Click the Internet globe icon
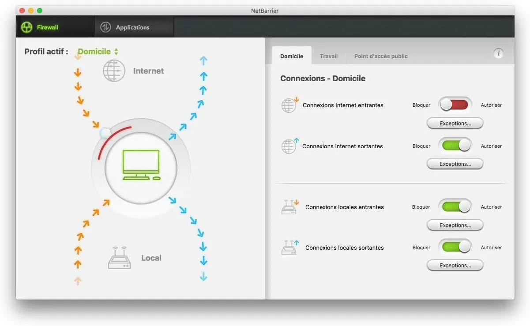This screenshot has width=530, height=326. coord(114,71)
